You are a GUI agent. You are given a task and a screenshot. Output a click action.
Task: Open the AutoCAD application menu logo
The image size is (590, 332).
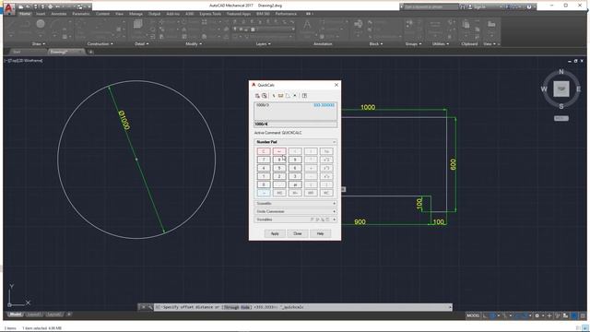click(x=9, y=8)
